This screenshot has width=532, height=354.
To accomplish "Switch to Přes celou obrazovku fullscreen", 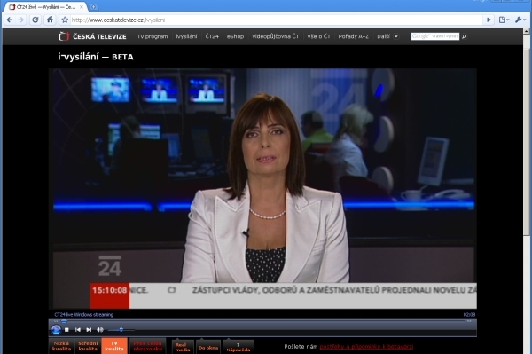I will pos(147,346).
